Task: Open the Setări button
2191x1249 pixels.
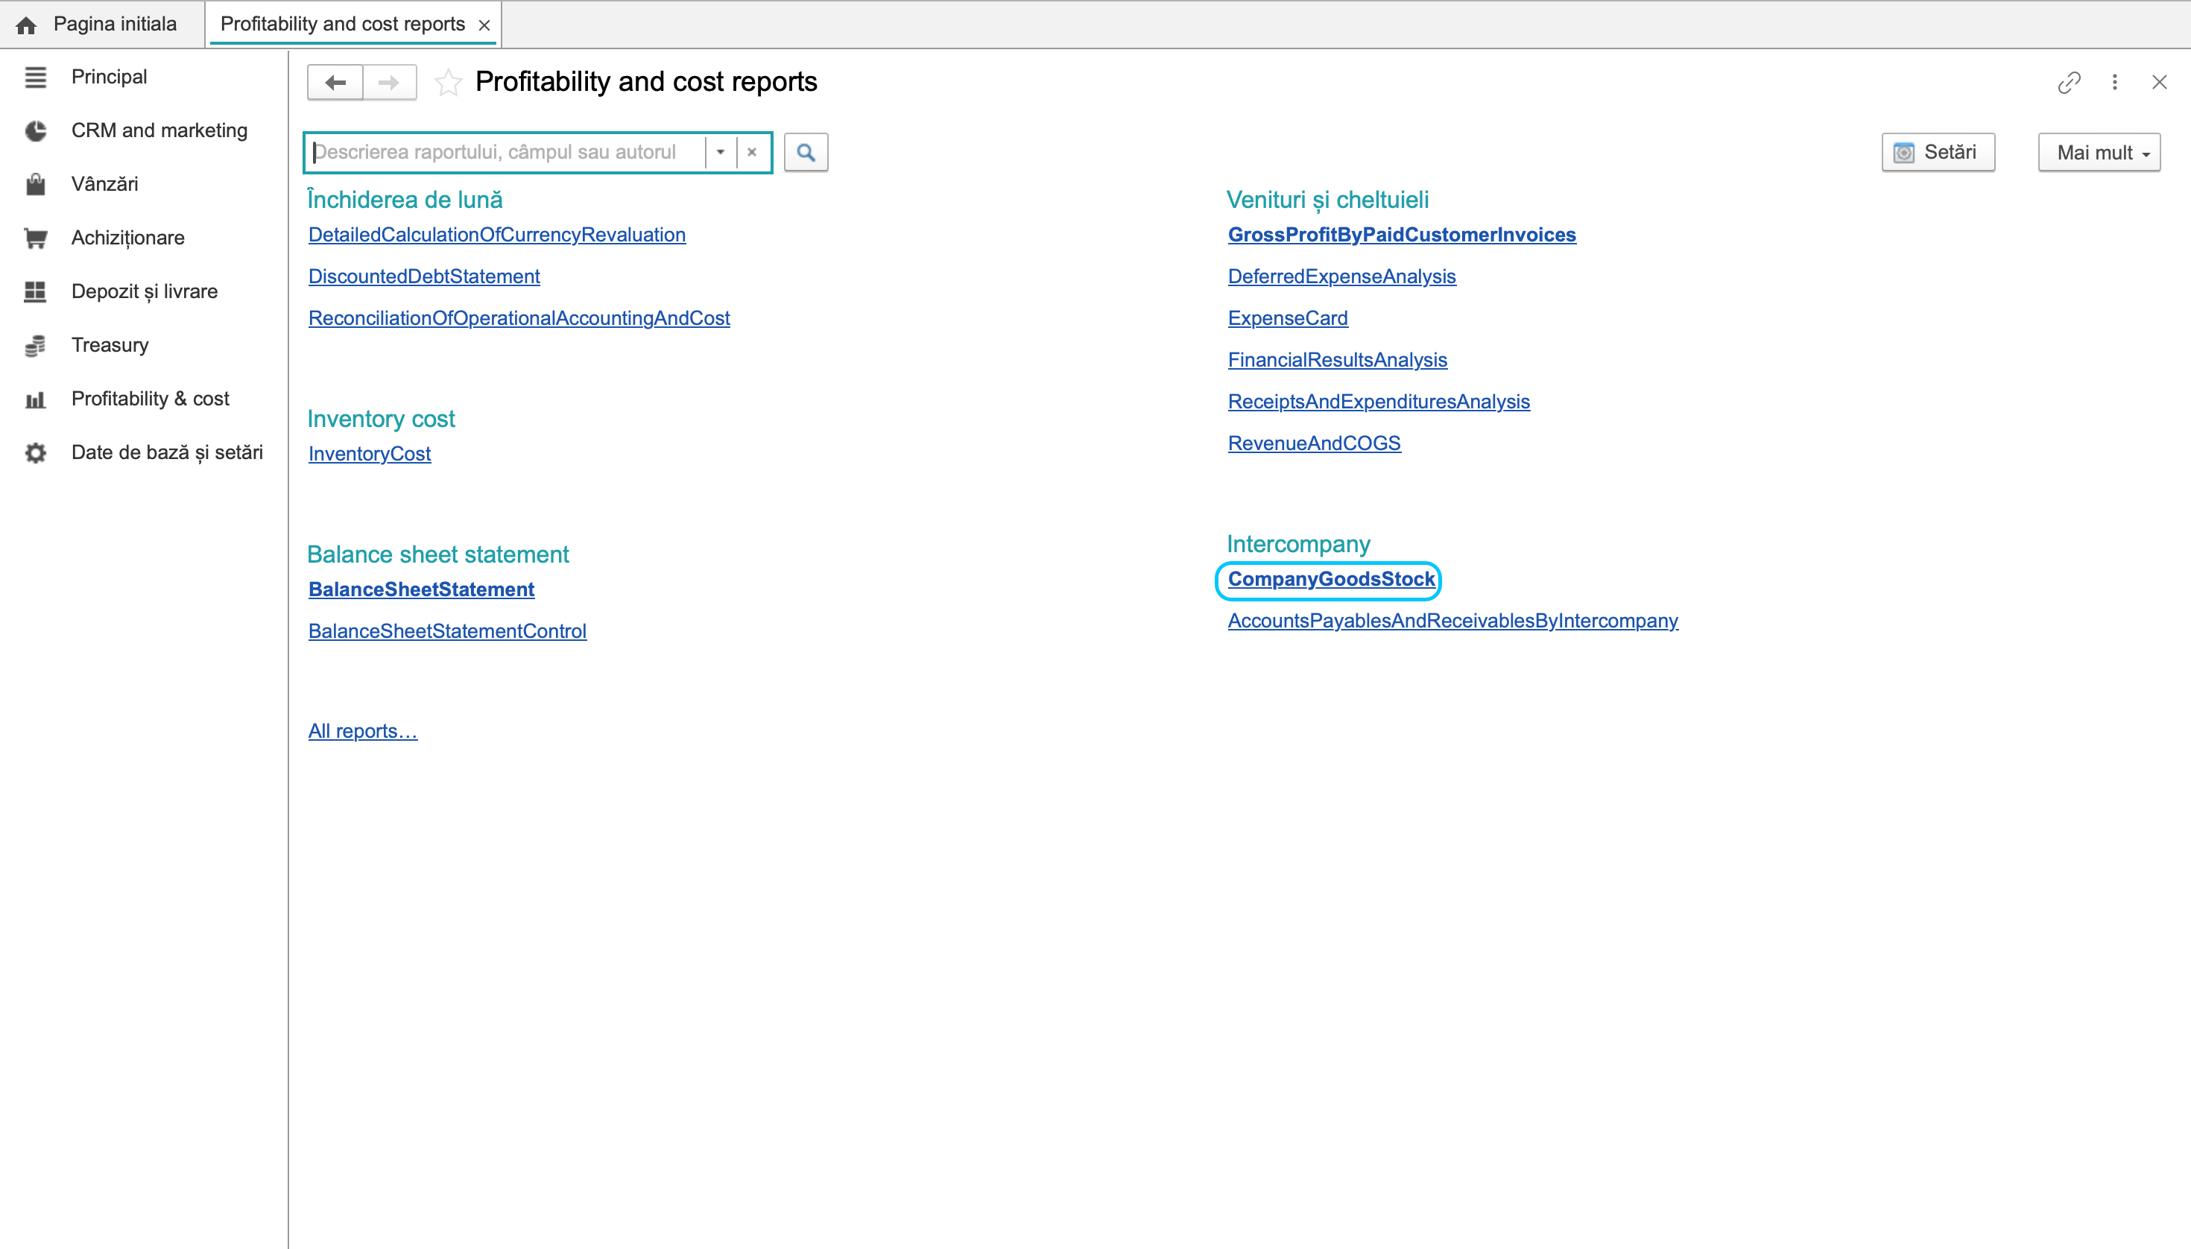Action: 1938,153
